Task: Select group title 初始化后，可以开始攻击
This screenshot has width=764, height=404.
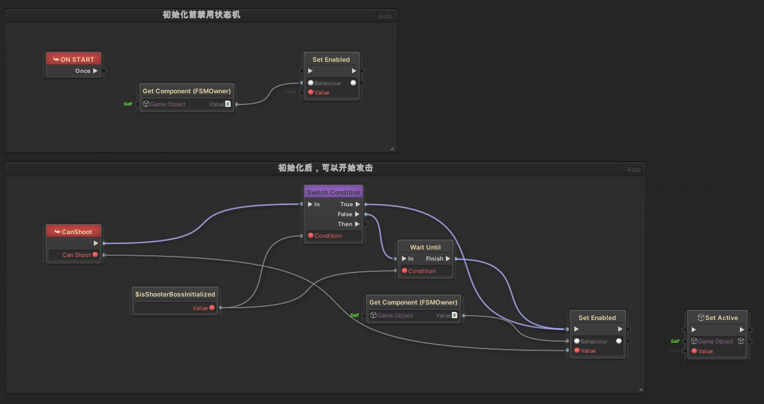Action: (x=325, y=168)
